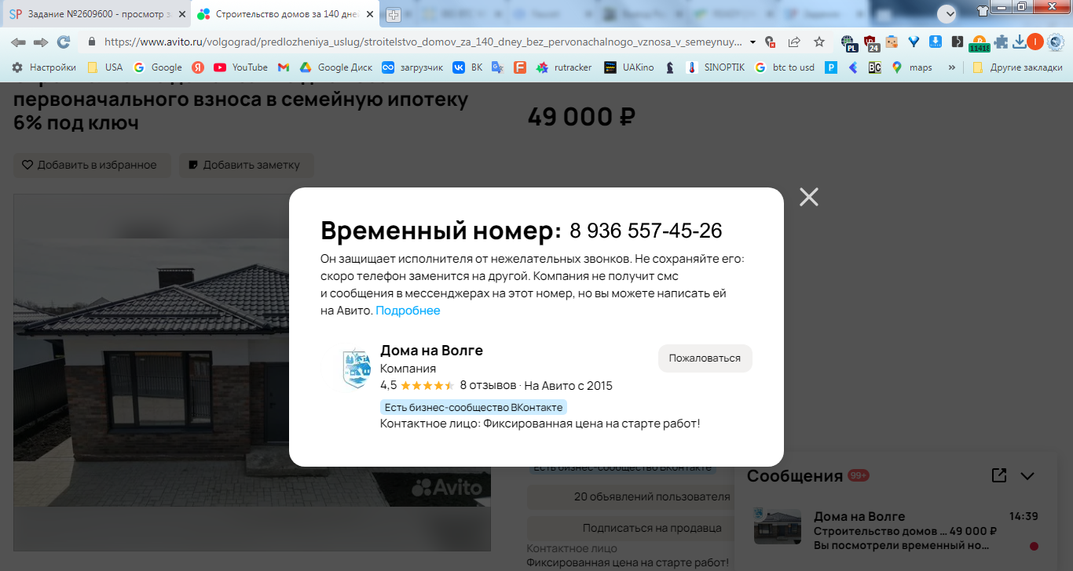
Task: Open the 'Google' bookmark
Action: pyautogui.click(x=158, y=67)
